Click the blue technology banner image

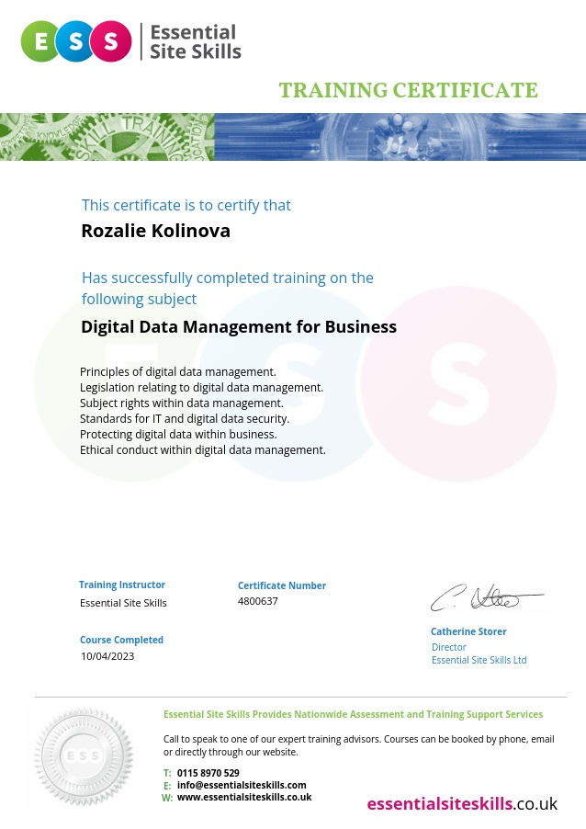point(400,137)
